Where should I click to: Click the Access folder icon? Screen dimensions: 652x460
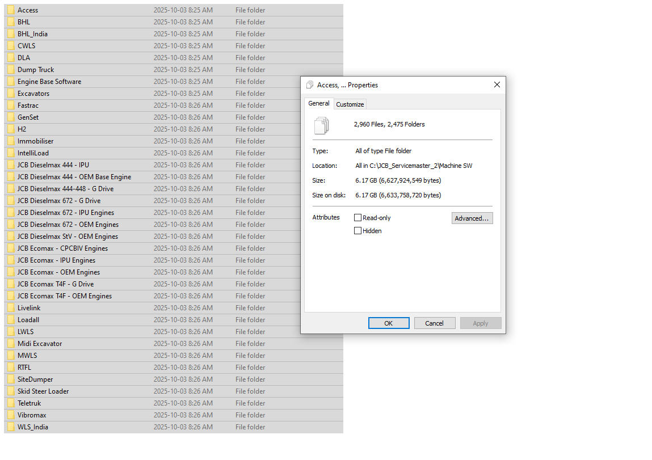10,10
